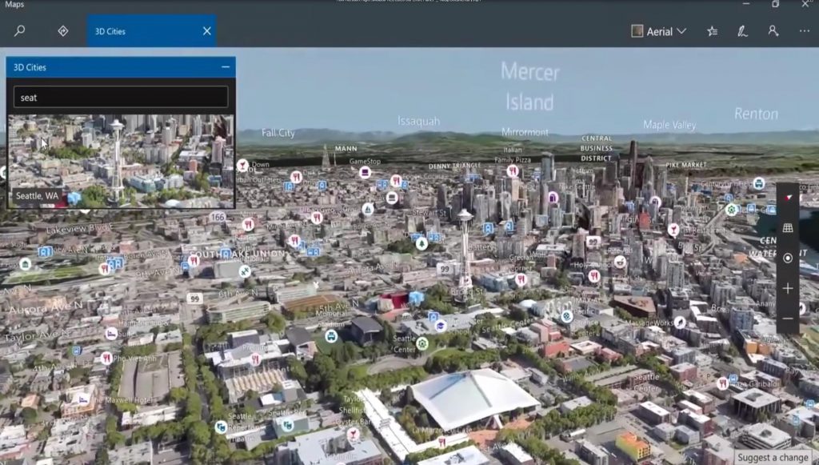Screen dimensions: 819x465
Task: Select the Seattle Center ferris wheel marker
Action: (x=422, y=343)
